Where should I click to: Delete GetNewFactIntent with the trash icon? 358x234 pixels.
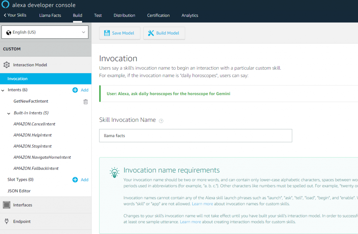pyautogui.click(x=86, y=101)
